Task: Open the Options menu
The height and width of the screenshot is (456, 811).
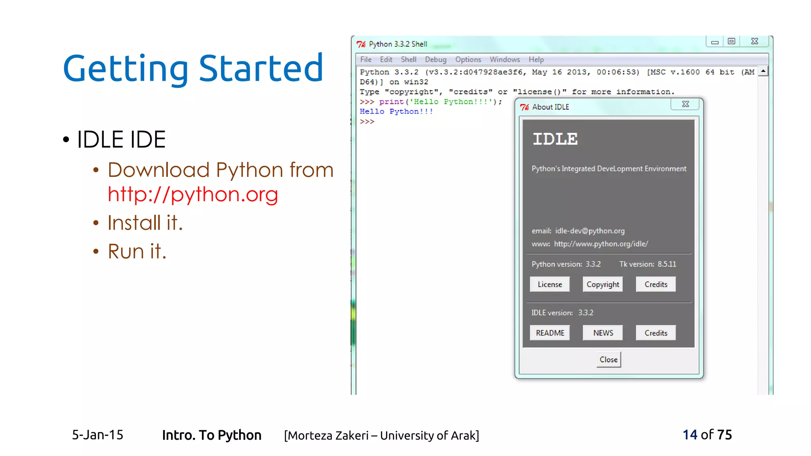Action: tap(468, 59)
